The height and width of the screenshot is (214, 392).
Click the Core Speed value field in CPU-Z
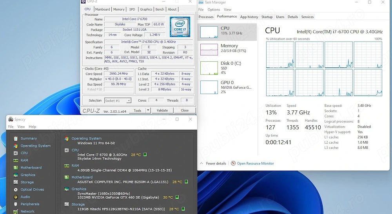(x=118, y=73)
